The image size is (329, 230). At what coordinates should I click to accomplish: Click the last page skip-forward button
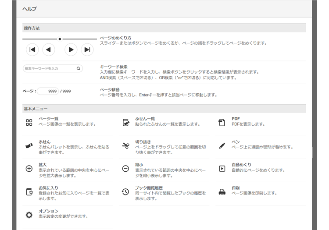[x=87, y=50]
